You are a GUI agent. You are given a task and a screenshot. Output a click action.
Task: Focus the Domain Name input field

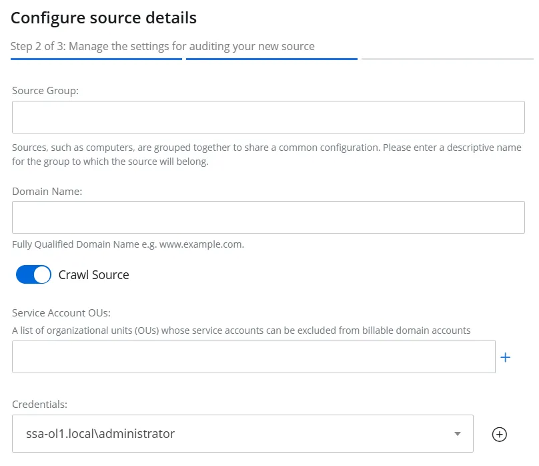point(268,217)
